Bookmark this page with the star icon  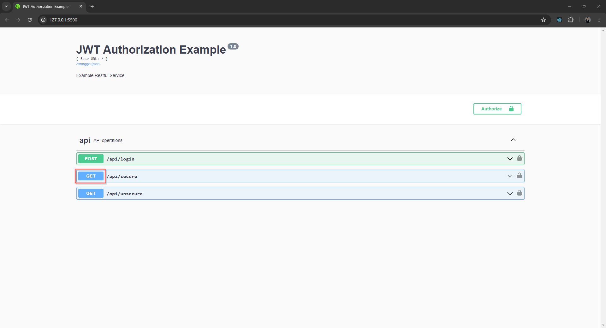point(543,20)
